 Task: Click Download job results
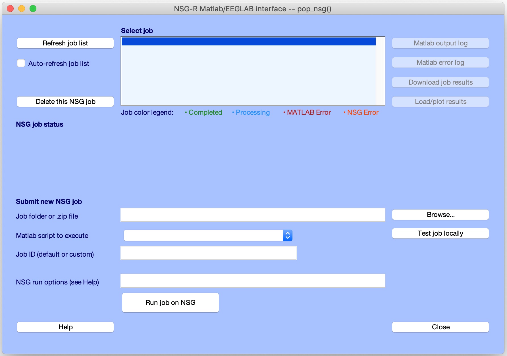click(x=440, y=82)
